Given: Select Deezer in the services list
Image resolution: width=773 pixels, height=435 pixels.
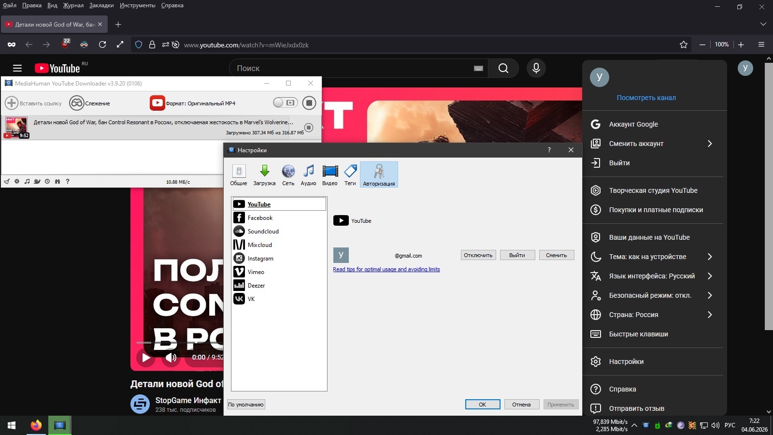Looking at the screenshot, I should coord(279,285).
